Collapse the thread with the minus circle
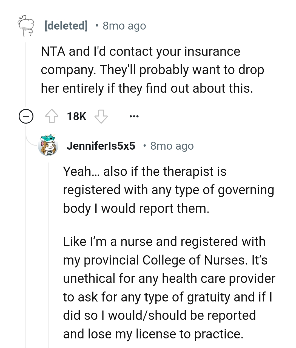296x348 pixels. (x=26, y=117)
